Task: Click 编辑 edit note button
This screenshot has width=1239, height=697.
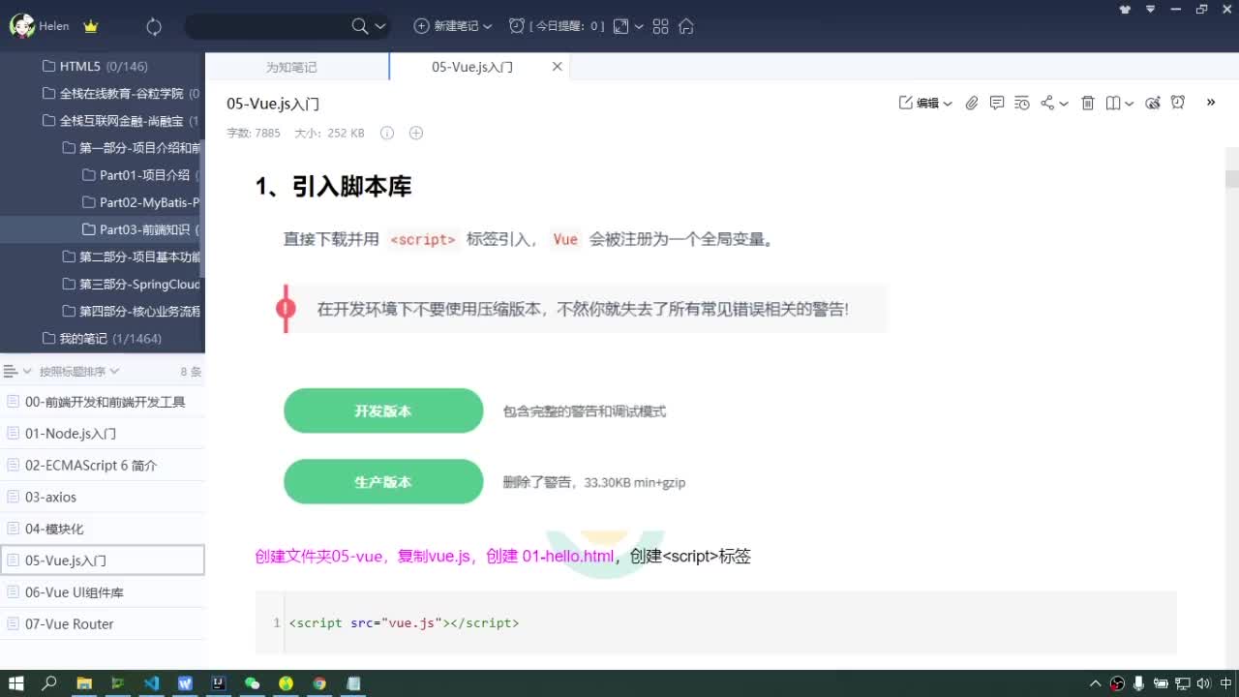Action: tap(920, 103)
